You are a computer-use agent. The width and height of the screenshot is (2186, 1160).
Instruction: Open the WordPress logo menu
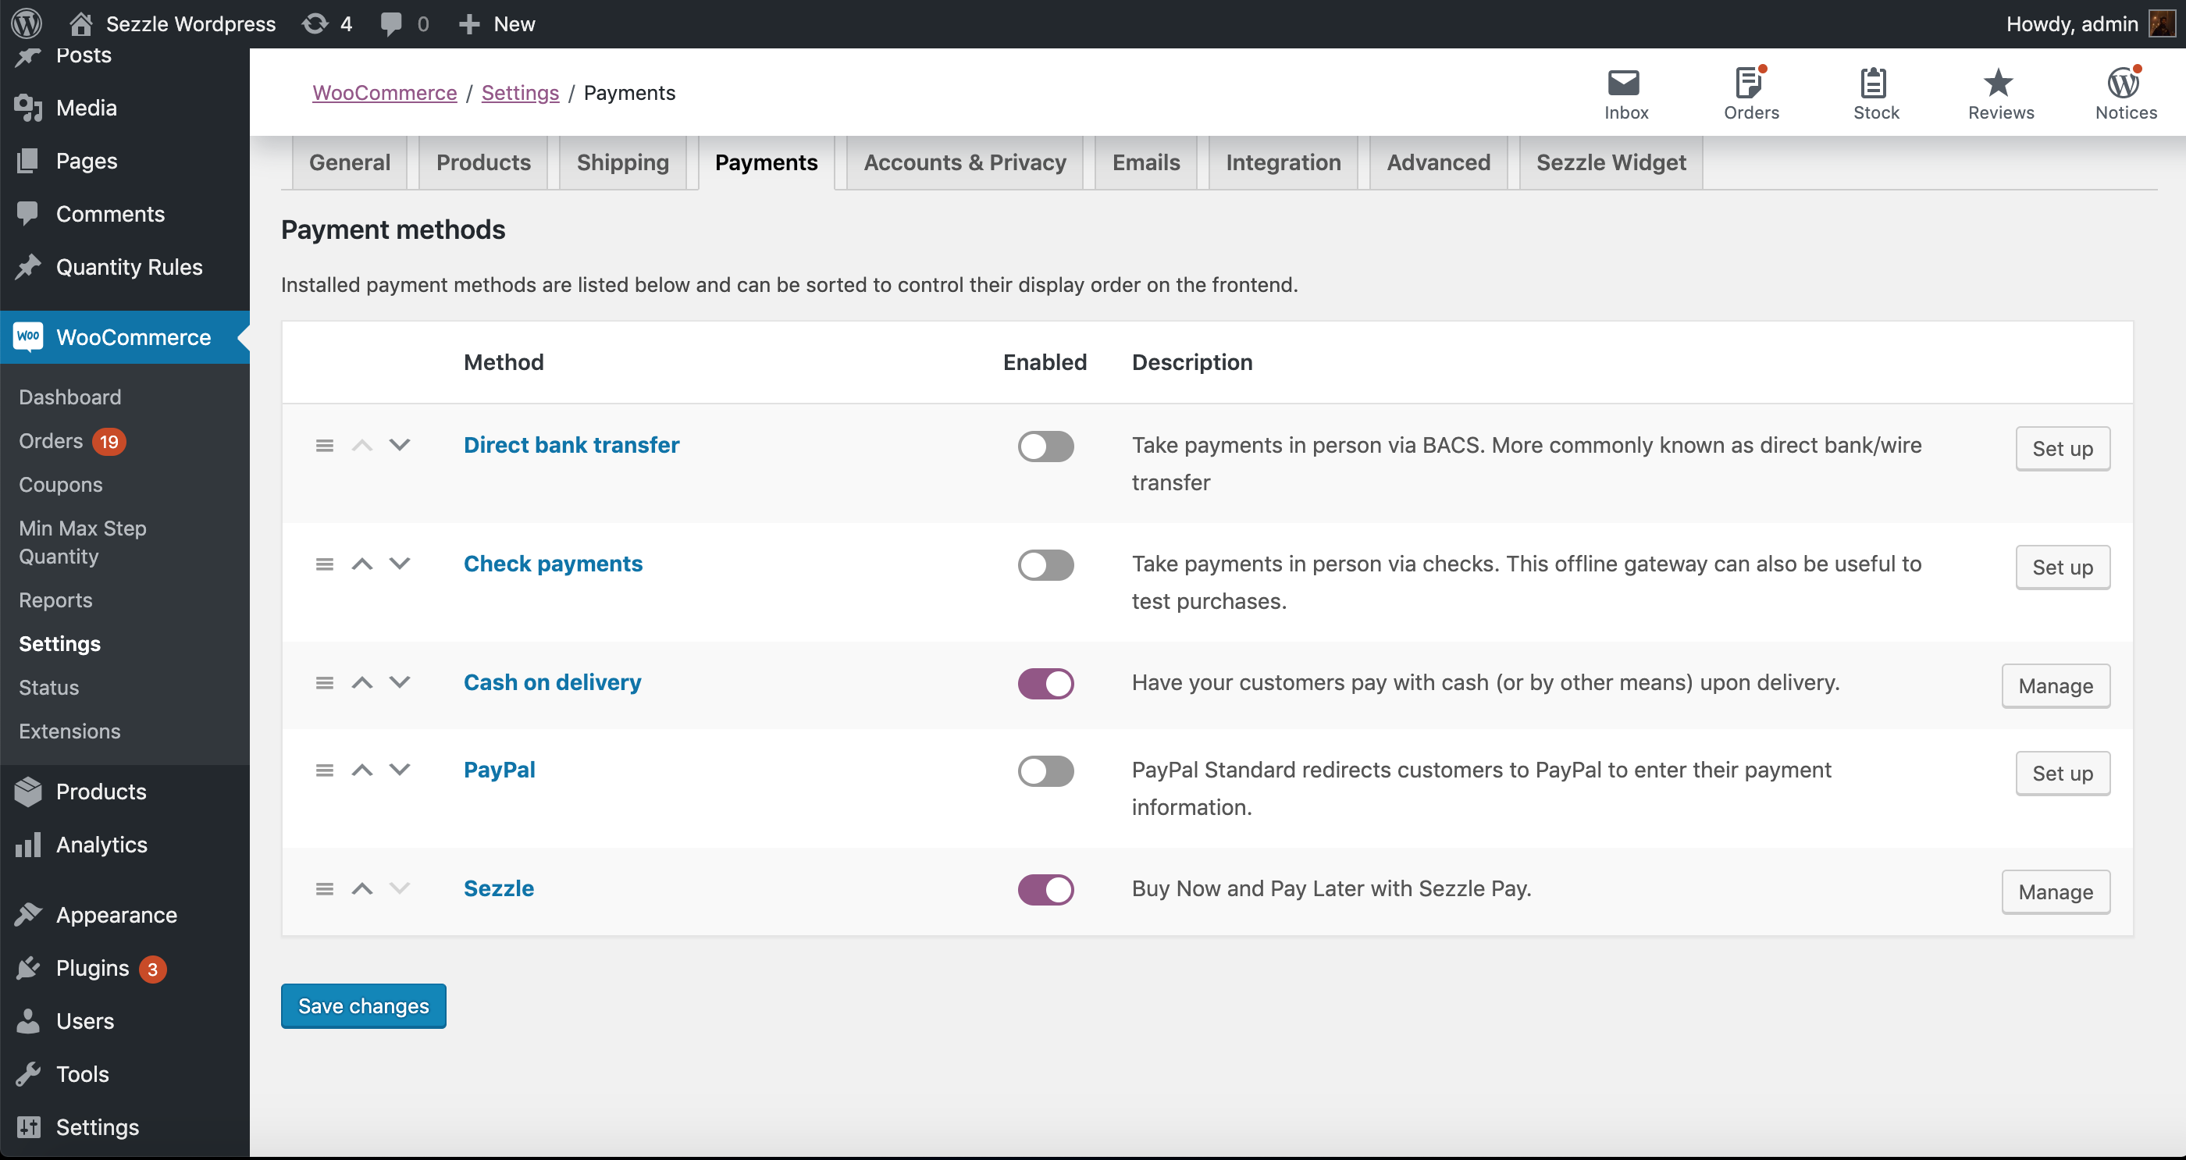pos(27,23)
